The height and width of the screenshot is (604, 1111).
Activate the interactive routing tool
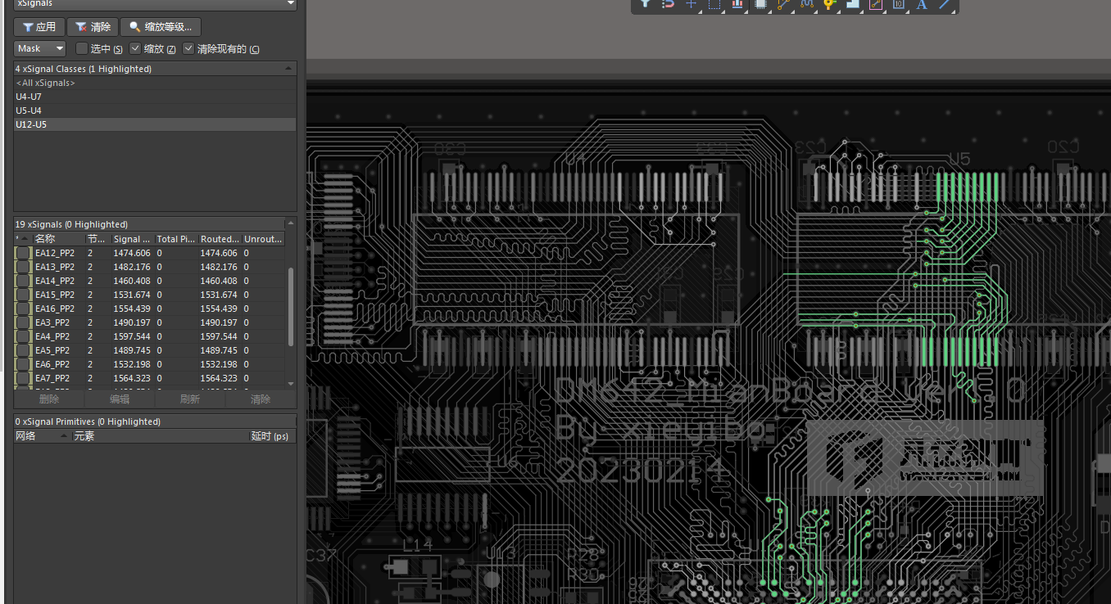tap(783, 4)
